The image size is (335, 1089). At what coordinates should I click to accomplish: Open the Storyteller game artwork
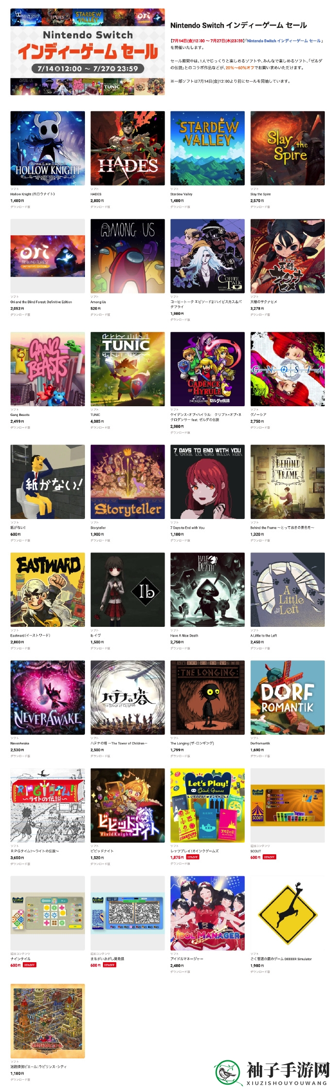[x=128, y=482]
